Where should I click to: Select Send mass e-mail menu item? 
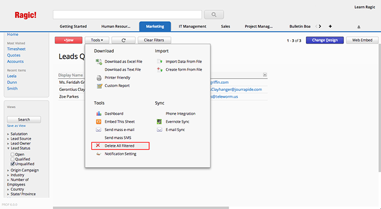(x=119, y=130)
